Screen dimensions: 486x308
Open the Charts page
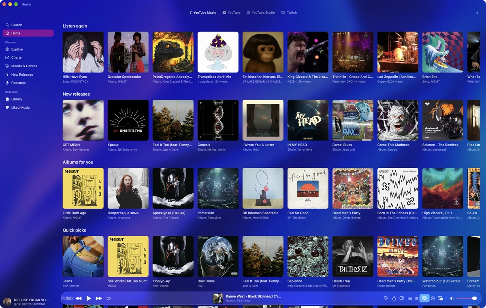pos(28,58)
